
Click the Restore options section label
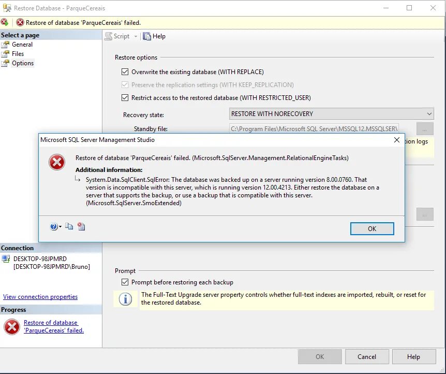coord(136,57)
